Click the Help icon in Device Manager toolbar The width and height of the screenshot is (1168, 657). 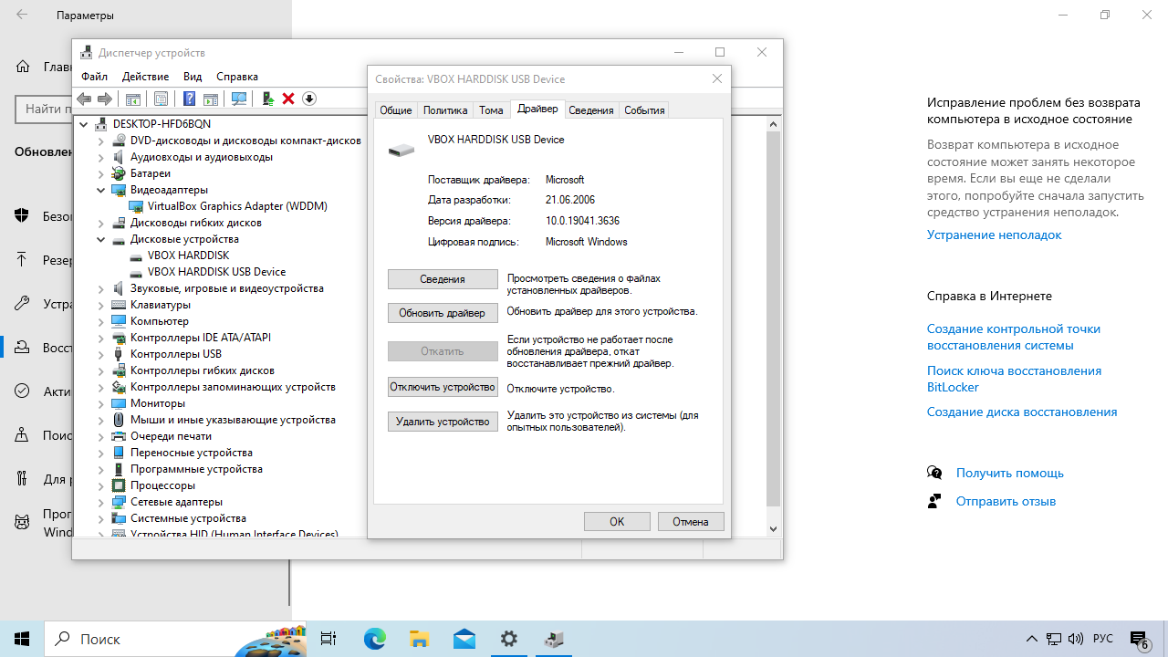pyautogui.click(x=189, y=99)
